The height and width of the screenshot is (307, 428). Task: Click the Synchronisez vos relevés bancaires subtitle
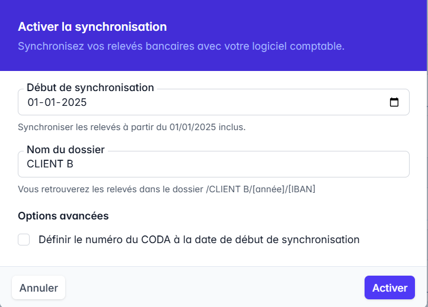181,46
